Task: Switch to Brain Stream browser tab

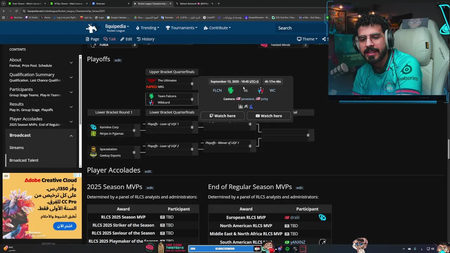Action: 27,4
